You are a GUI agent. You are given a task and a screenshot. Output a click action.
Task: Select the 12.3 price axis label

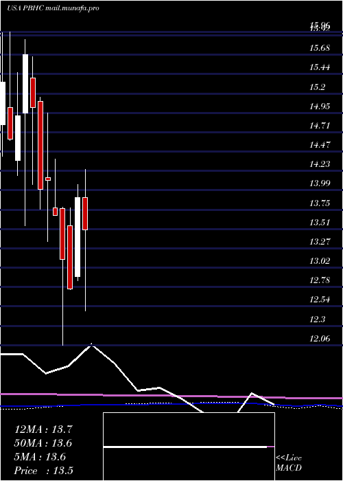tap(317, 319)
